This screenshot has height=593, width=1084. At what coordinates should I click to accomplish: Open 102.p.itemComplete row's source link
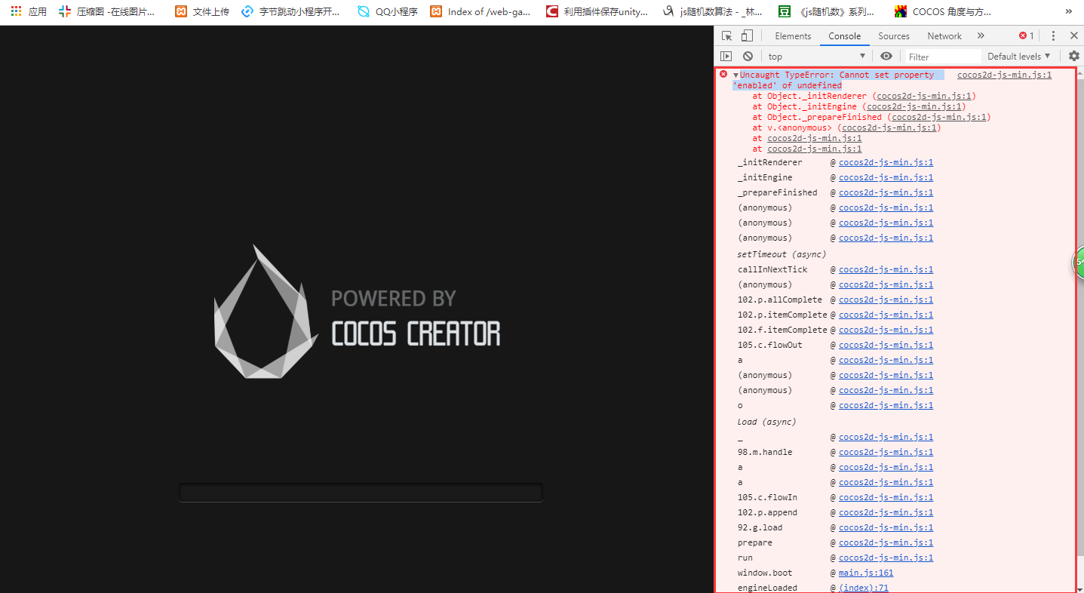pos(886,315)
